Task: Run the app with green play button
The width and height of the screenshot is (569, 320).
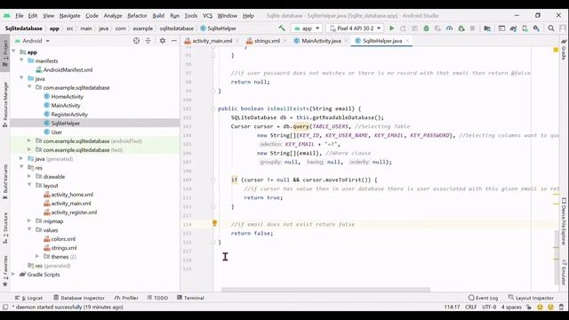Action: (x=391, y=28)
